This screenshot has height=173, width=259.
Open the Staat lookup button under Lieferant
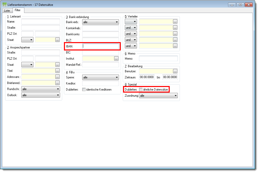click(x=58, y=40)
